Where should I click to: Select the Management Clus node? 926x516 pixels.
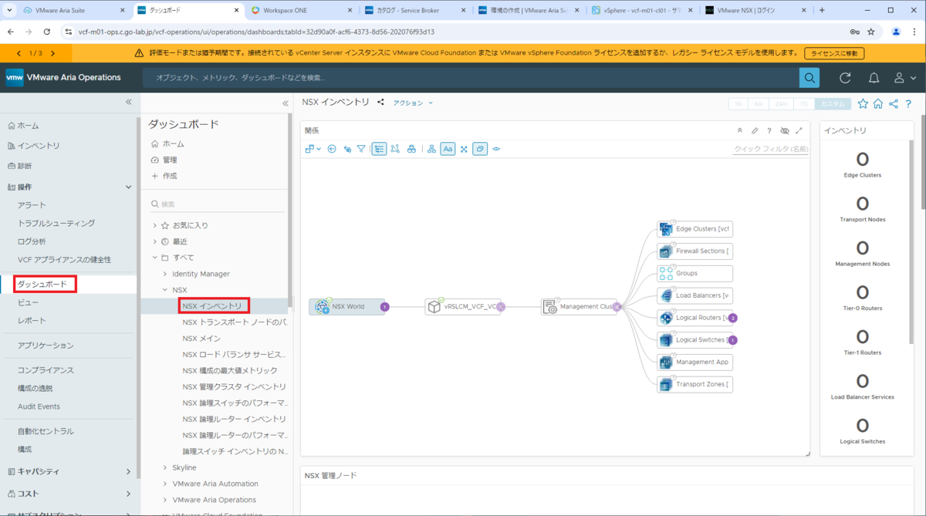[579, 307]
